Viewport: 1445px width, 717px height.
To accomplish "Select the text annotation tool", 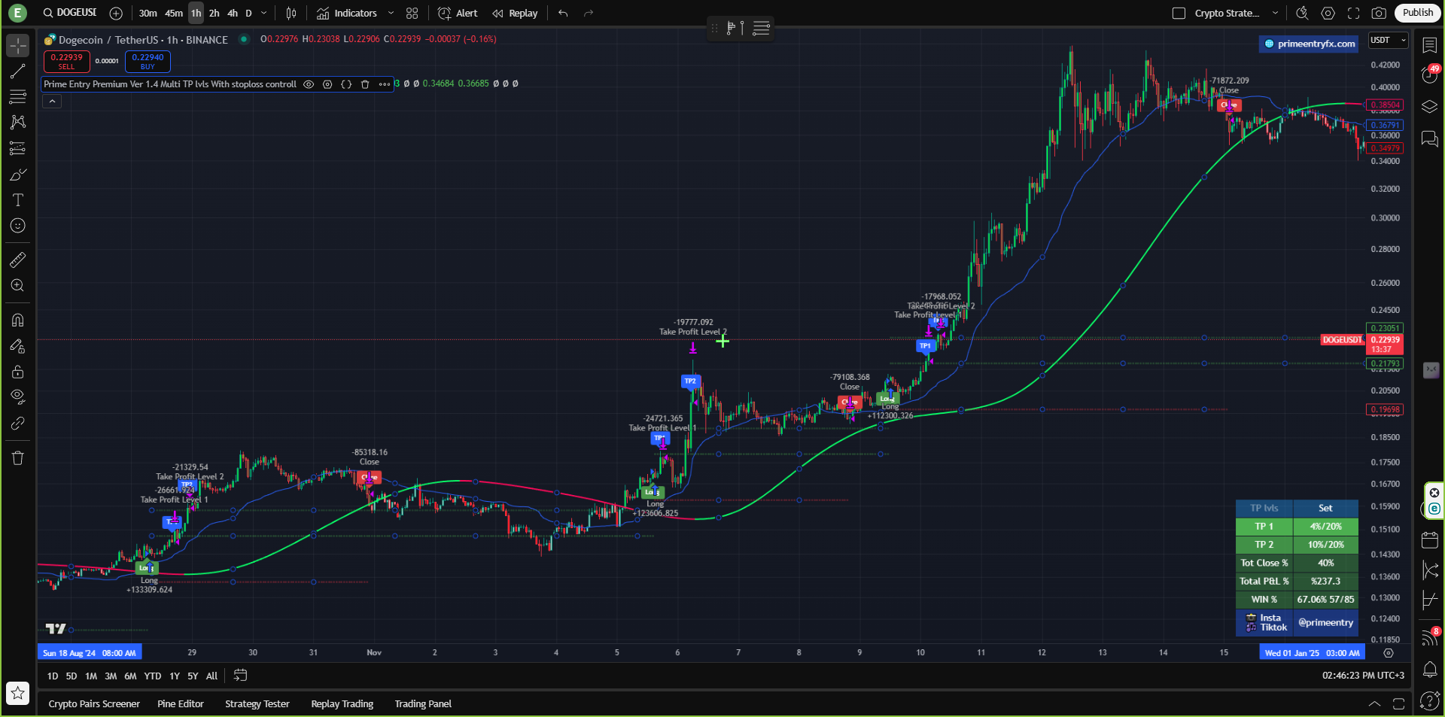I will [x=18, y=200].
